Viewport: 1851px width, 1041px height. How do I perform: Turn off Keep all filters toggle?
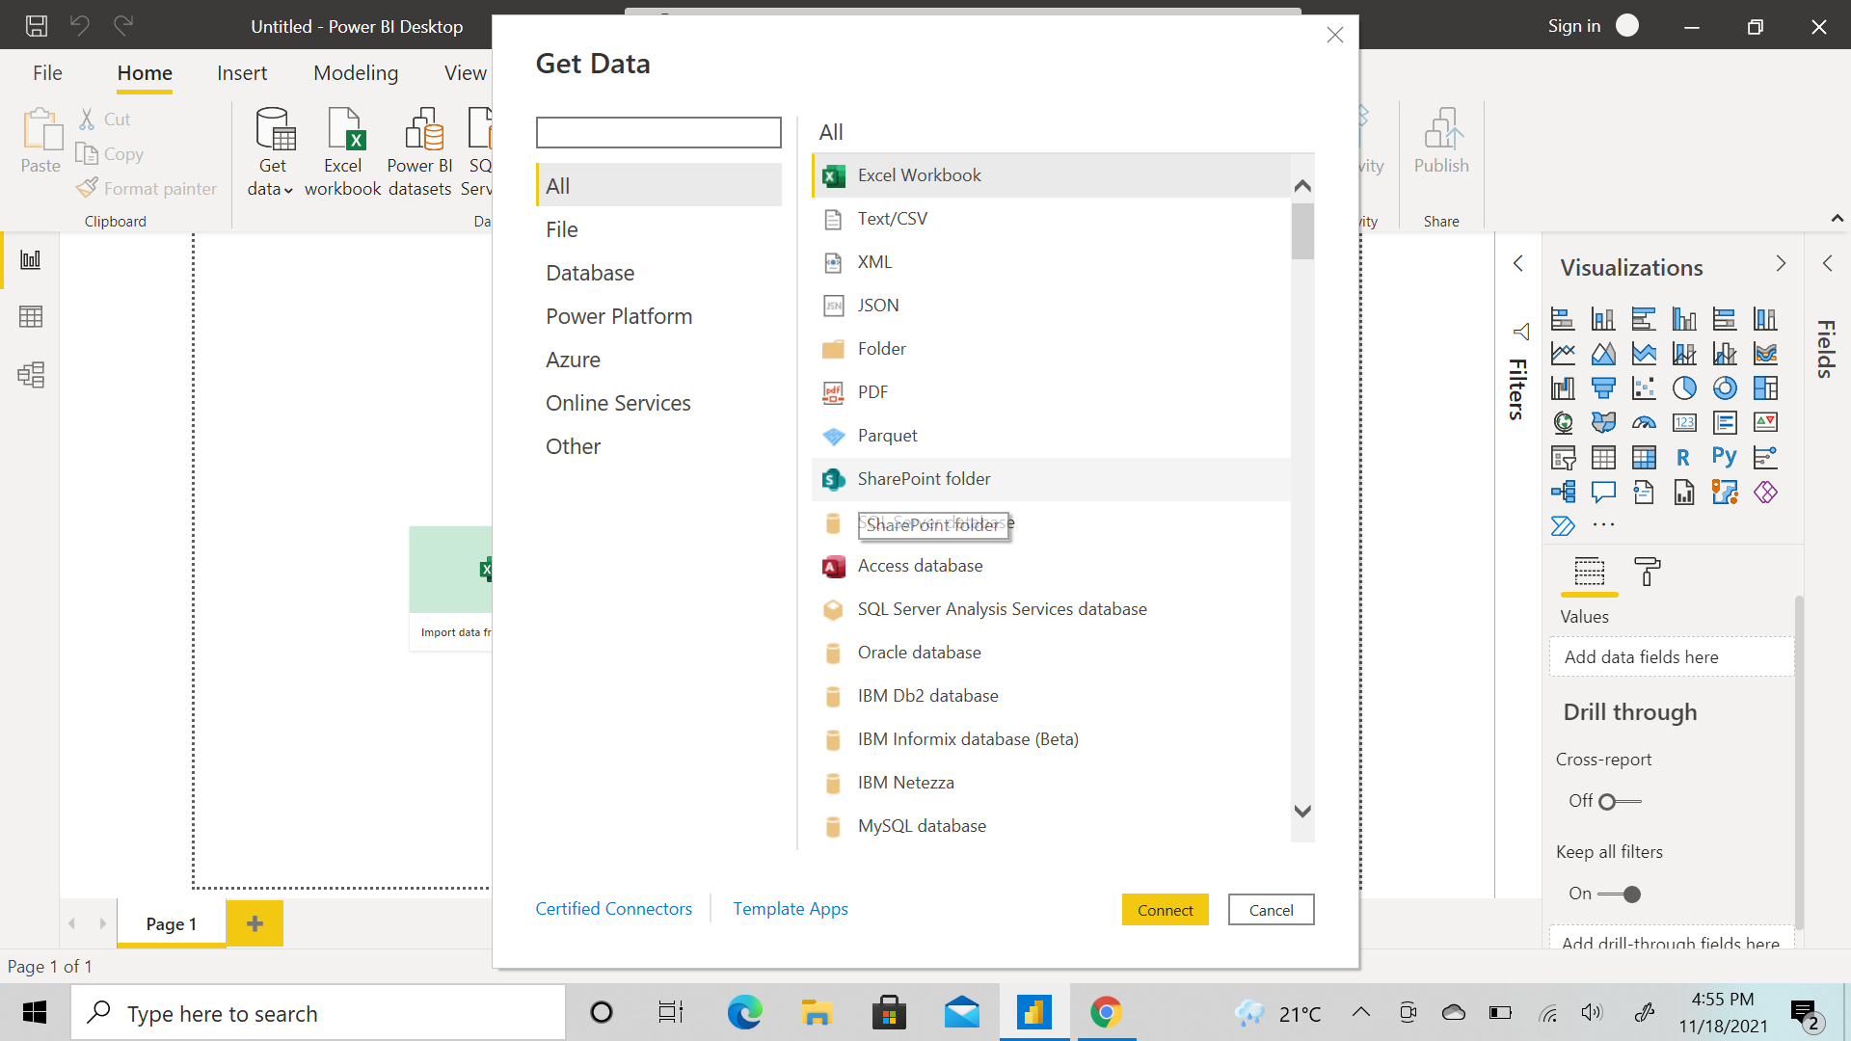click(x=1620, y=894)
